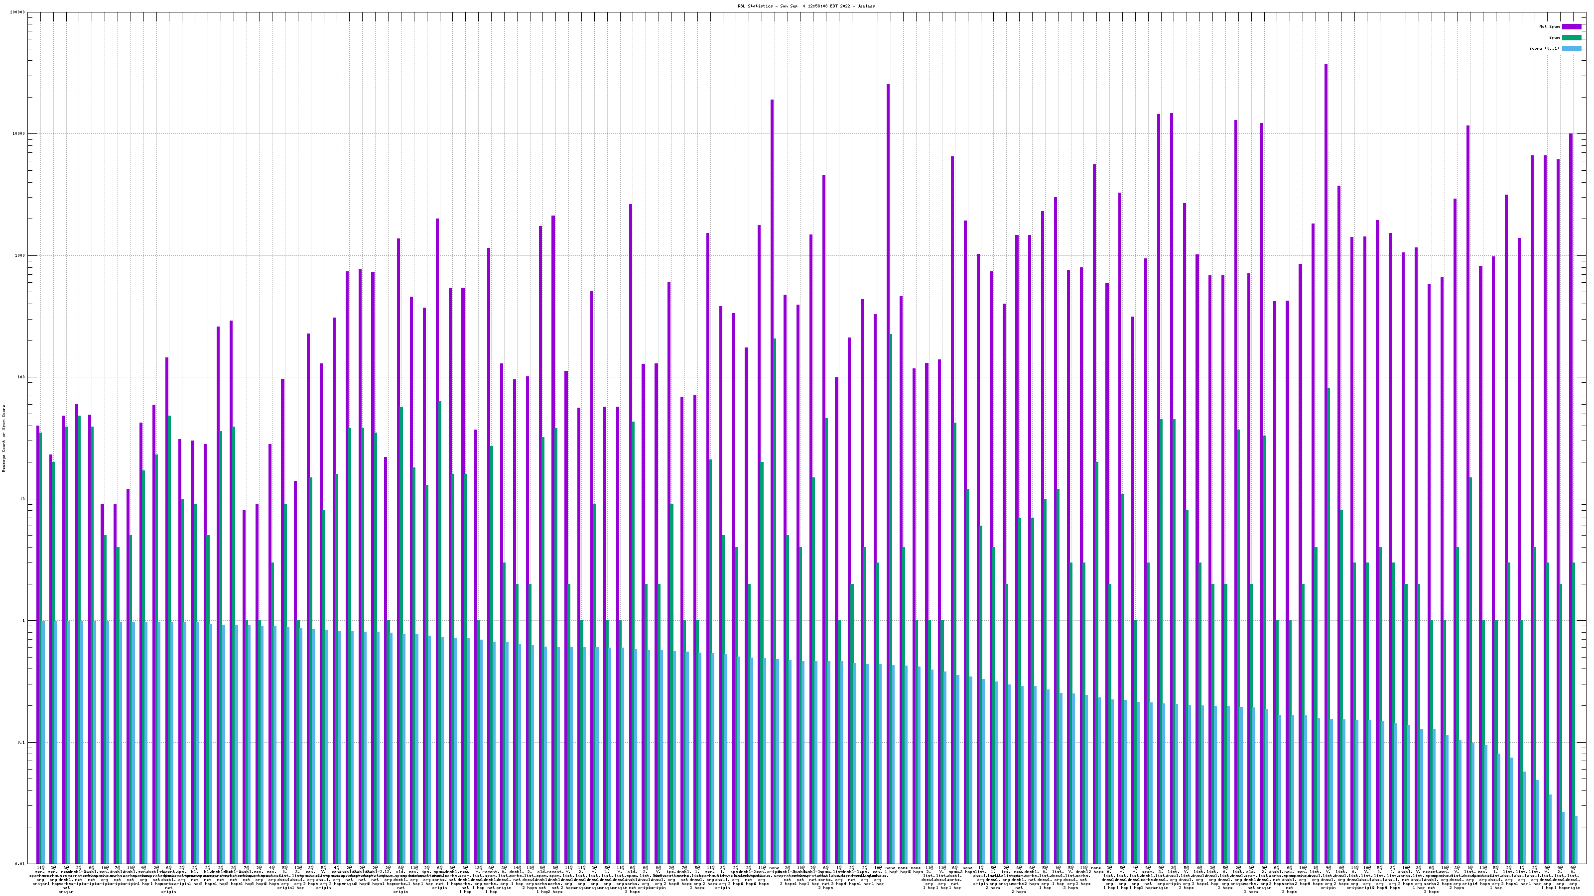
Task: Click the '1000' y-axis tick label
Action: coord(20,256)
